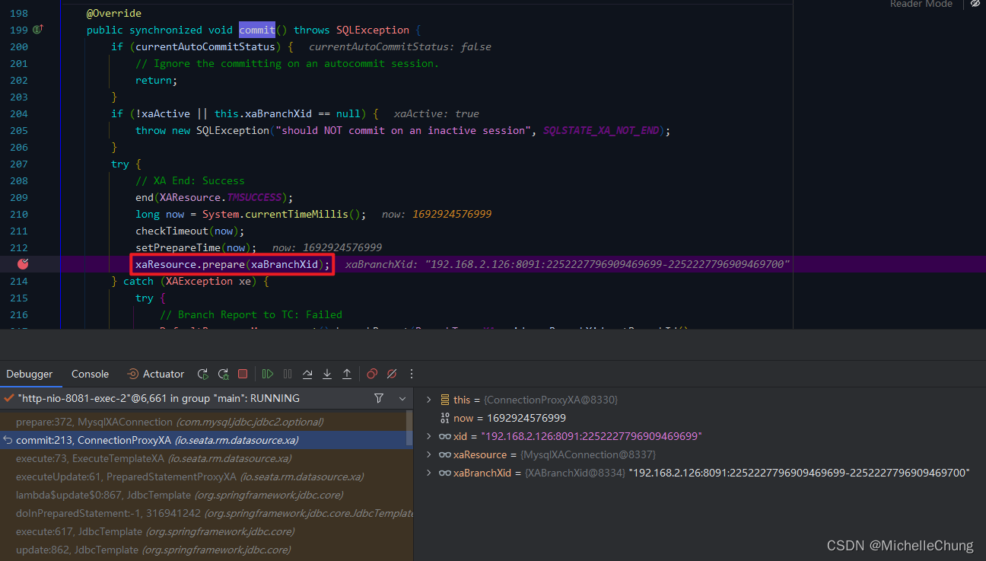Click the override gutter icon at line 199

tap(38, 30)
